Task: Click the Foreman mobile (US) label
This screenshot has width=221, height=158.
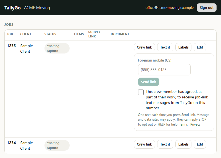Action: click(x=155, y=60)
